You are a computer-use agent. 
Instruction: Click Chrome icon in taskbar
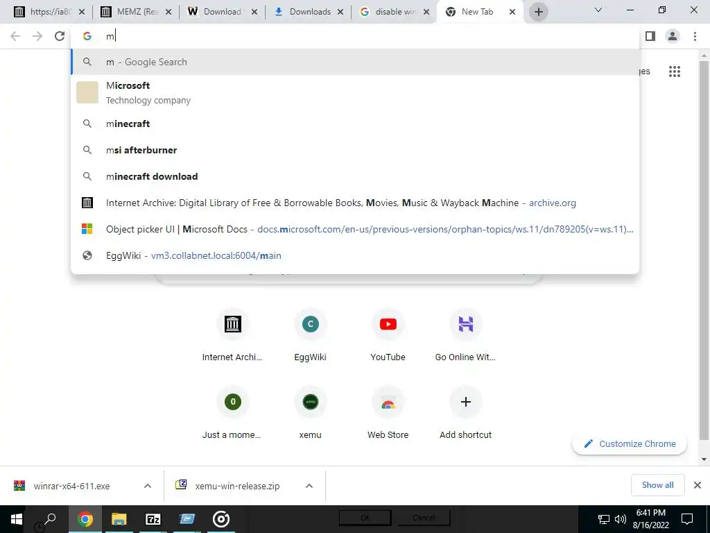(x=85, y=519)
